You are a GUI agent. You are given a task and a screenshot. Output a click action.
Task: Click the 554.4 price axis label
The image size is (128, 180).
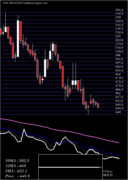[119, 13]
